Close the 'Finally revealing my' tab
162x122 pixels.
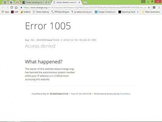point(49,2)
